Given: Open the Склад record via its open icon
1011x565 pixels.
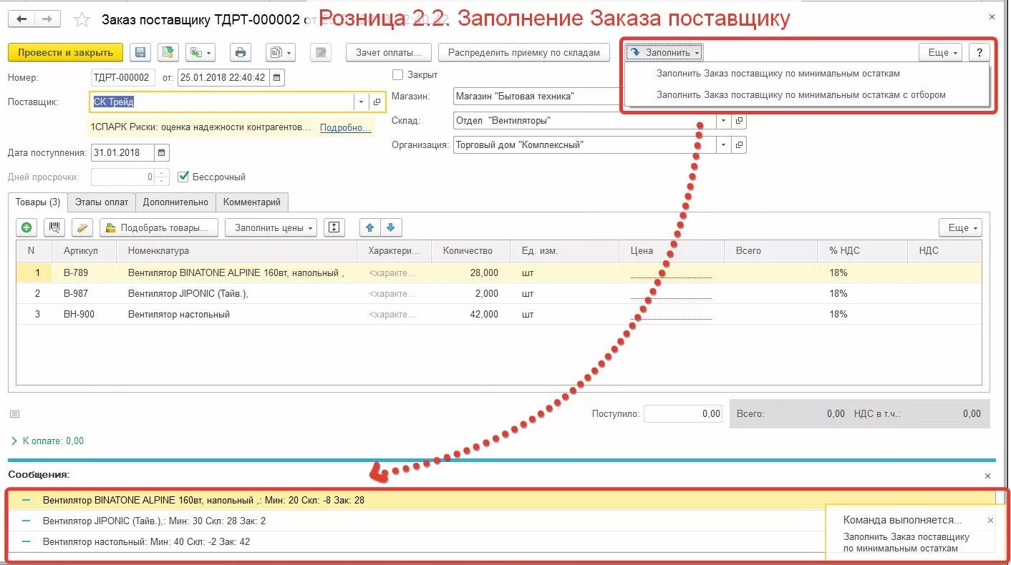Looking at the screenshot, I should point(740,121).
